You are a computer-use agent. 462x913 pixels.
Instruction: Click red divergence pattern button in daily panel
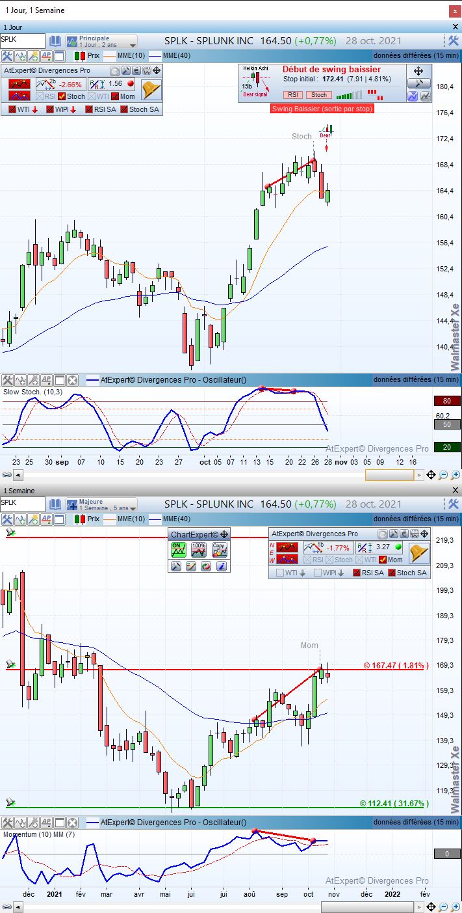pyautogui.click(x=20, y=84)
